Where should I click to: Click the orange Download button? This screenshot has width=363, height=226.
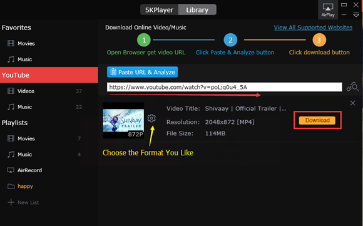tap(317, 120)
